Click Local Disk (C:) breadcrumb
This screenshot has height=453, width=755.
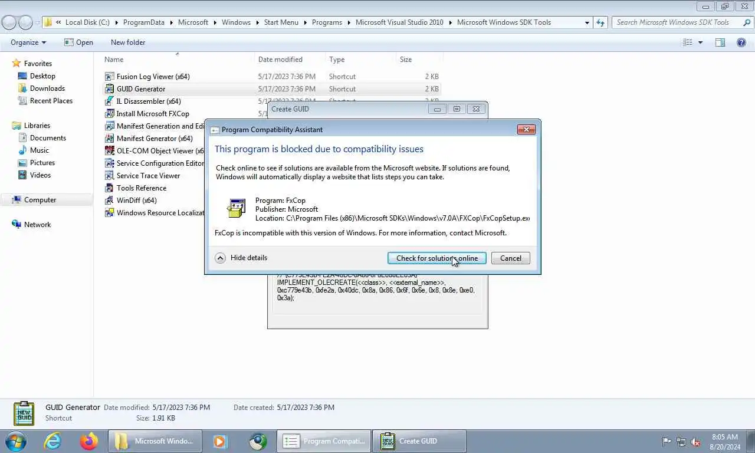tap(87, 22)
